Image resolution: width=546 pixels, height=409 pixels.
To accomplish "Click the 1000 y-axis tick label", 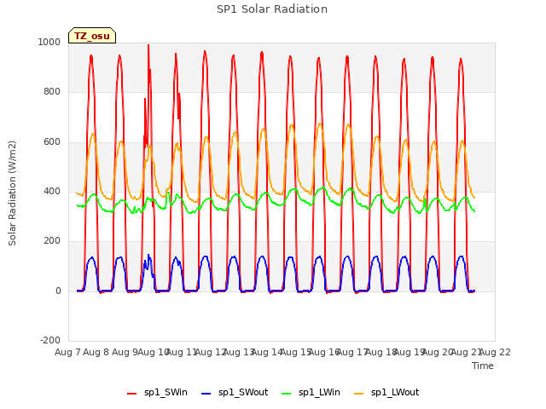I will (x=49, y=42).
